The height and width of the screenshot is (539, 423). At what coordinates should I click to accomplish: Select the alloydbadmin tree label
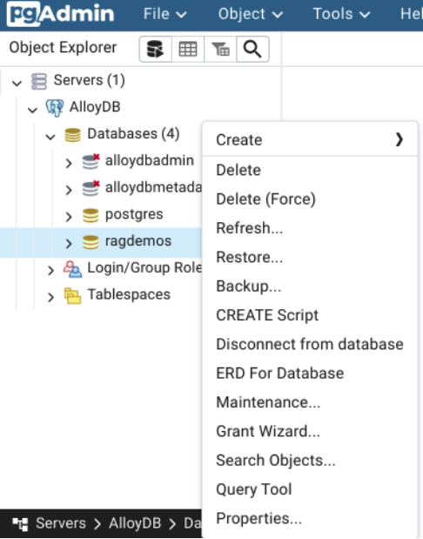[x=150, y=160]
